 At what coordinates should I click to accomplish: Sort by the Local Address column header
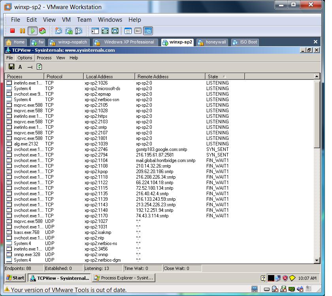109,76
